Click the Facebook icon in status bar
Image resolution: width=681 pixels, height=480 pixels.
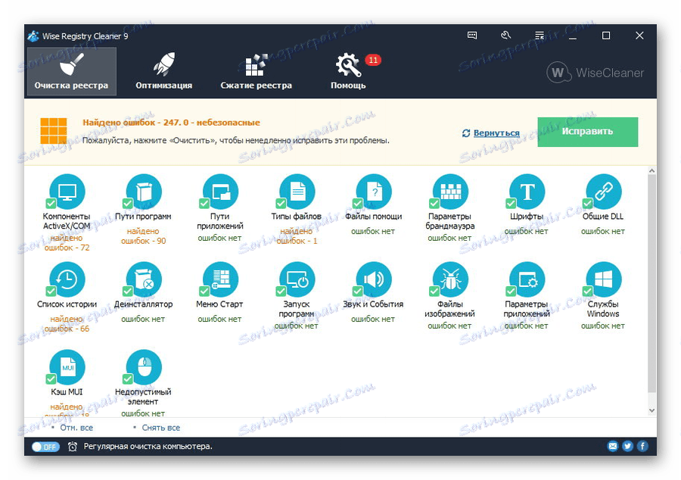click(x=642, y=446)
